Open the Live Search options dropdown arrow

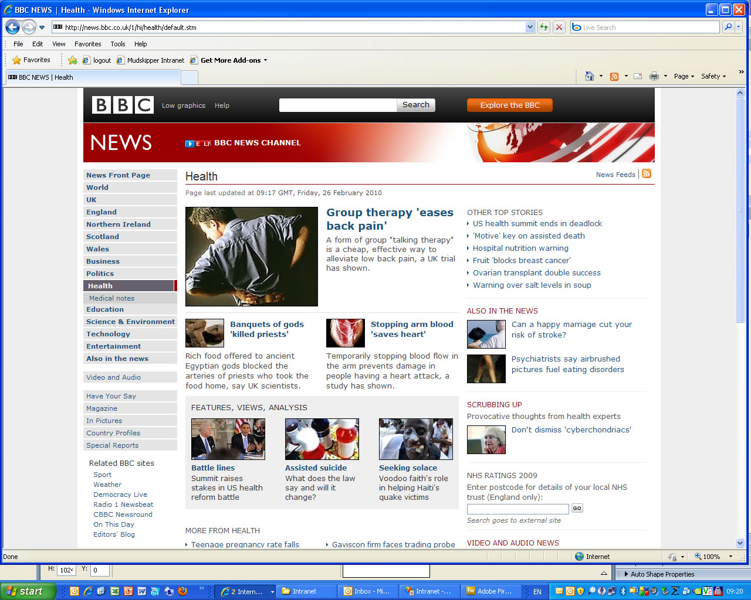[739, 27]
